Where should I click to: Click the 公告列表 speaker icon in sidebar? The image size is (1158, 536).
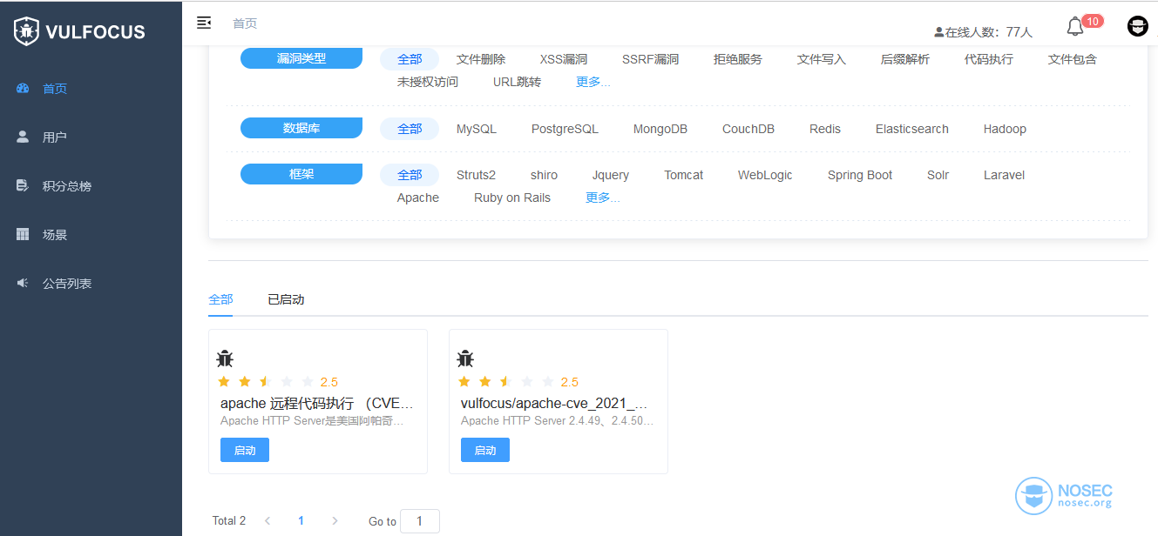[23, 284]
